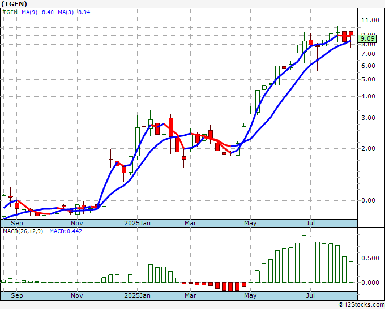The width and height of the screenshot is (385, 309).
Task: Click the Nov label on price chart axis
Action: (77, 223)
